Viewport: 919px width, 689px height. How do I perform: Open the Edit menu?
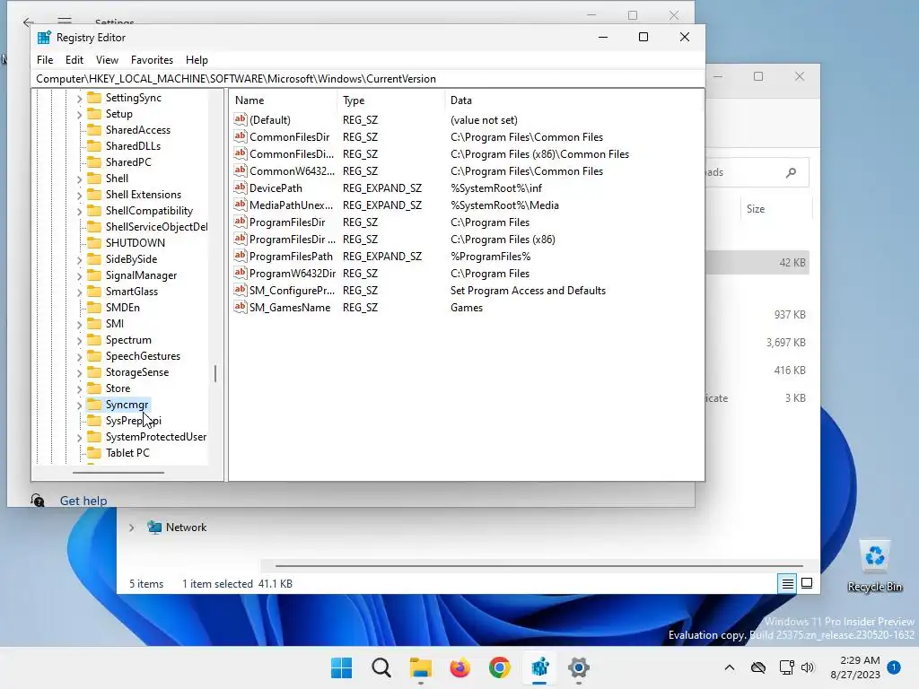pyautogui.click(x=74, y=60)
